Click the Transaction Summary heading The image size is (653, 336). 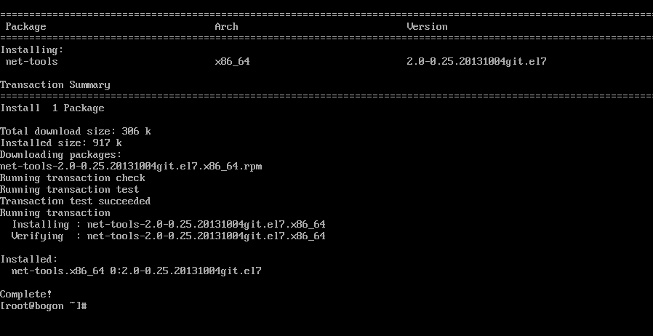point(55,85)
